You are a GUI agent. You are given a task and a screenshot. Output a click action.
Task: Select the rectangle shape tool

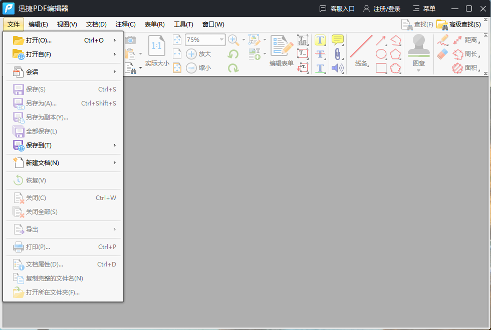pos(381,68)
